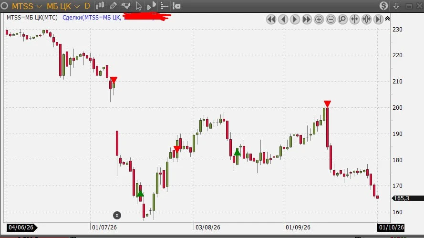
Task: Click green buy marker near 167
Action: [x=140, y=194]
